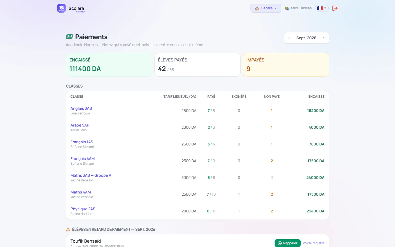Open the Physique 2AS class

(83, 209)
